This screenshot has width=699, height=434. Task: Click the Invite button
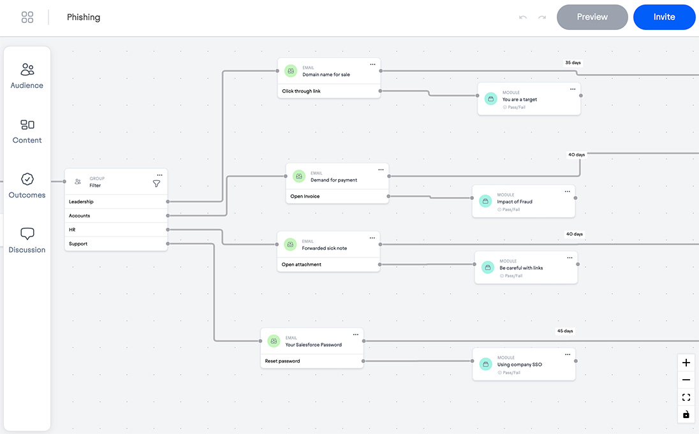coord(664,17)
